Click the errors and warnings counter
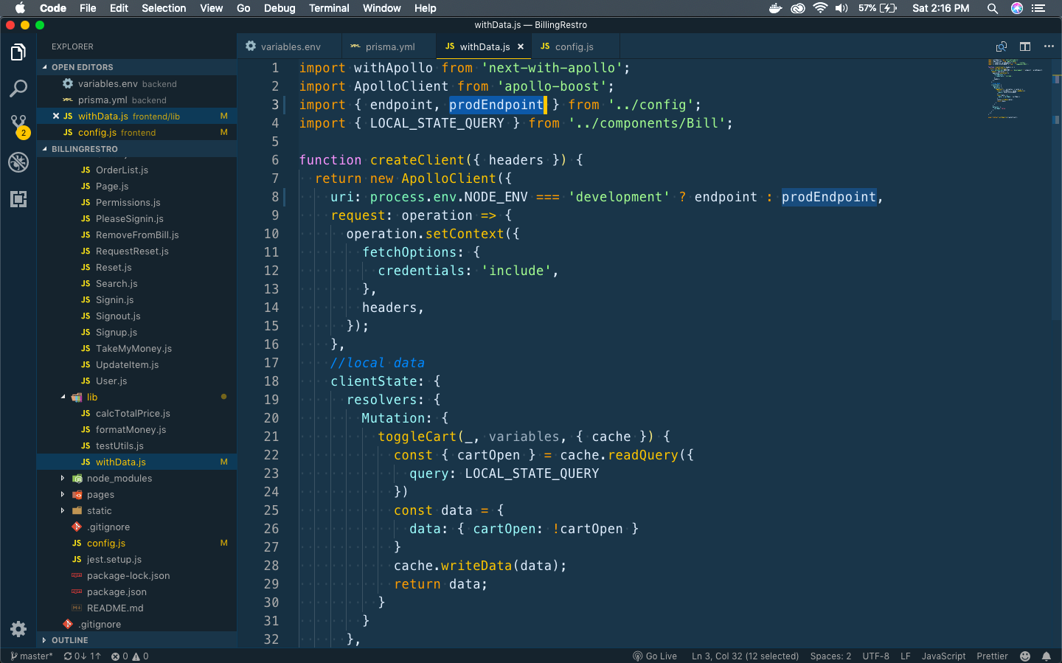 click(x=130, y=656)
